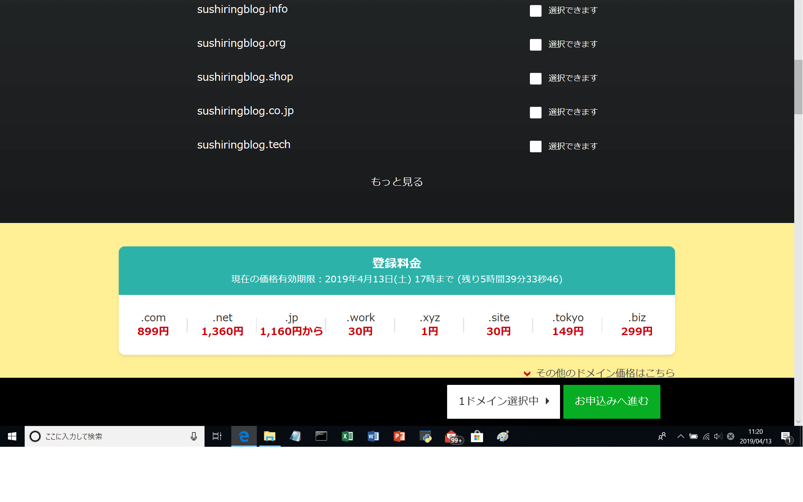This screenshot has height=502, width=803.
Task: Open the Action Center notifications
Action: (786, 437)
